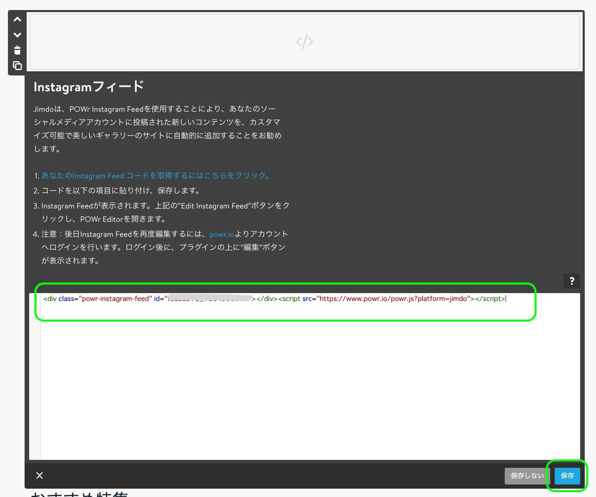The height and width of the screenshot is (497, 596).
Task: Duplicate the element with the copy icon
Action: [17, 65]
